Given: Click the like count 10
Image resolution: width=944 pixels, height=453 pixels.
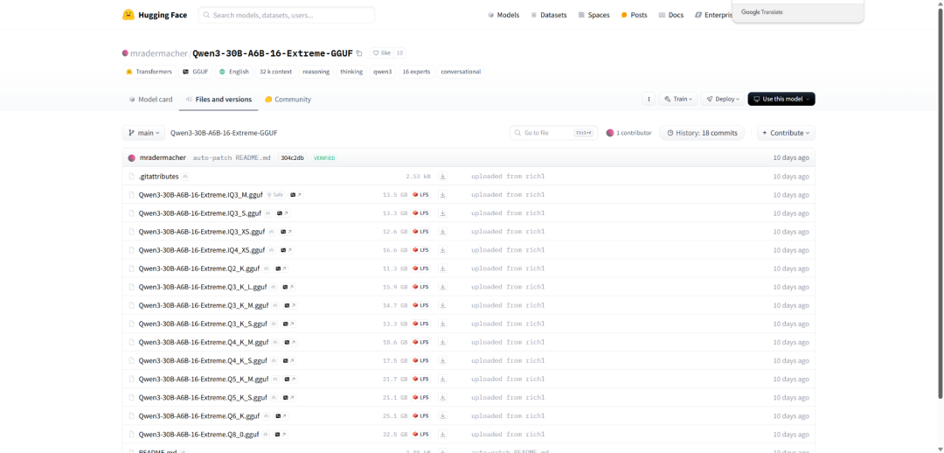Looking at the screenshot, I should point(399,53).
